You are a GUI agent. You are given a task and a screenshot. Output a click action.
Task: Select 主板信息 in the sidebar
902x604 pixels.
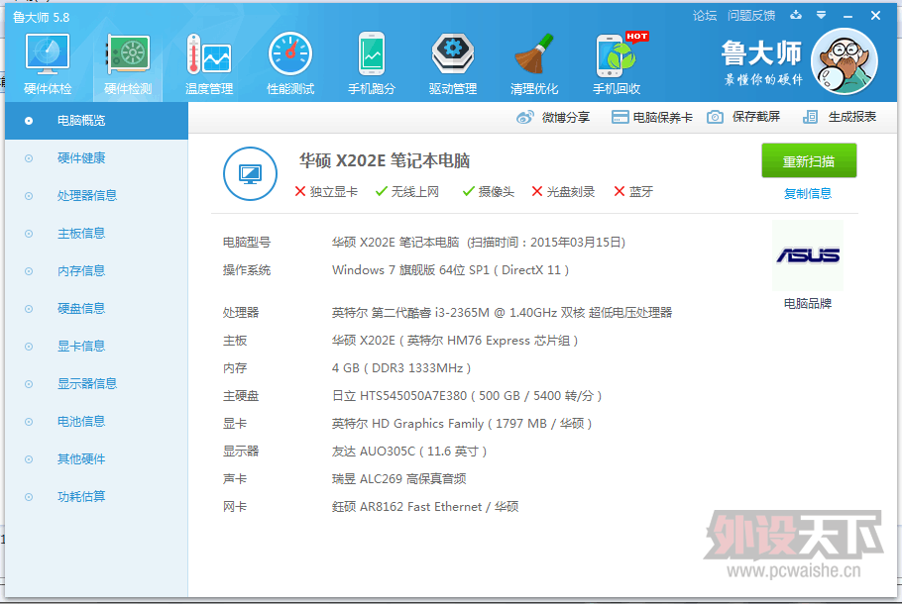click(x=97, y=234)
